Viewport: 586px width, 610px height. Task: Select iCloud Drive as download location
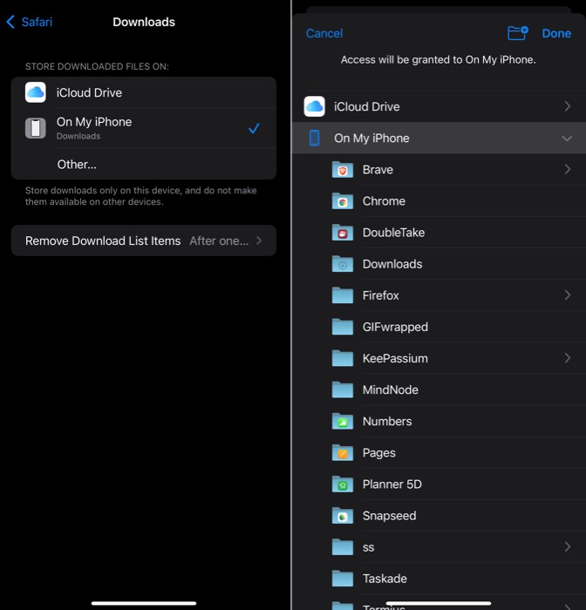point(144,92)
